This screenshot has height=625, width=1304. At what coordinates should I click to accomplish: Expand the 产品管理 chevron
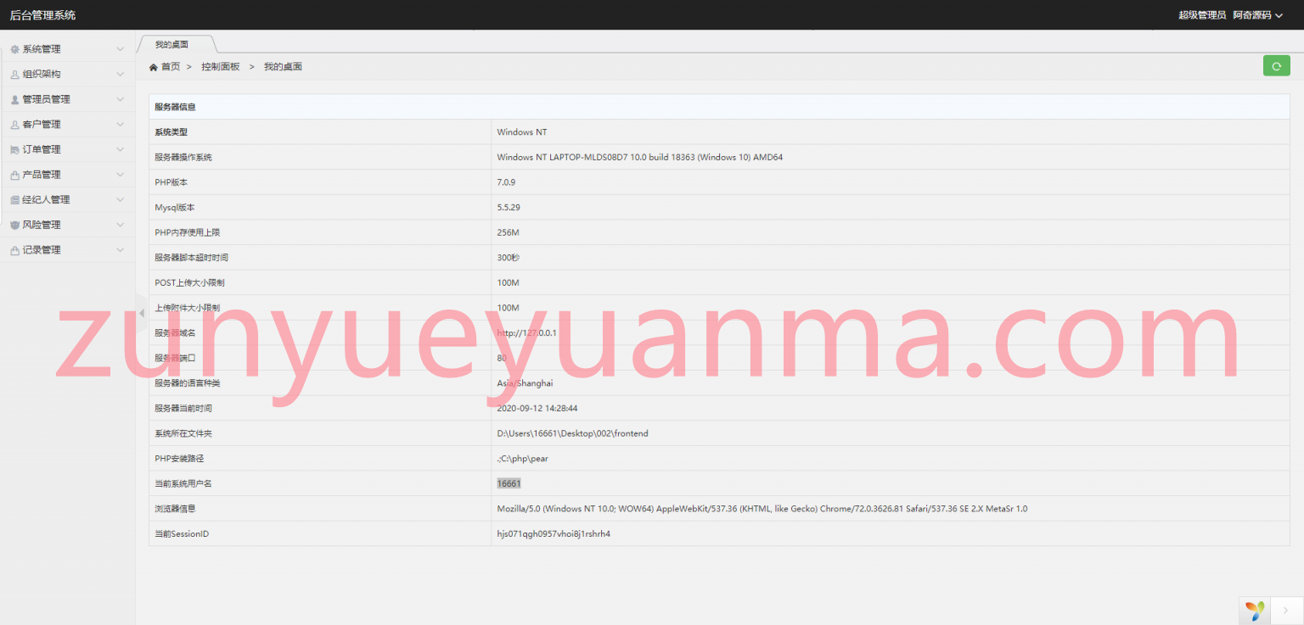click(x=120, y=175)
